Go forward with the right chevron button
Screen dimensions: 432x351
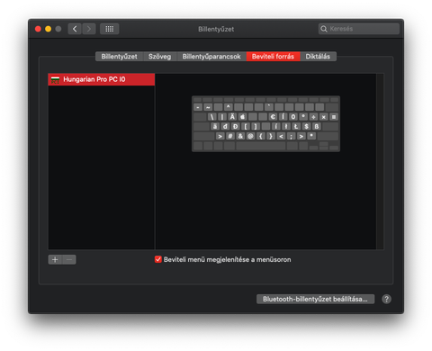[89, 29]
